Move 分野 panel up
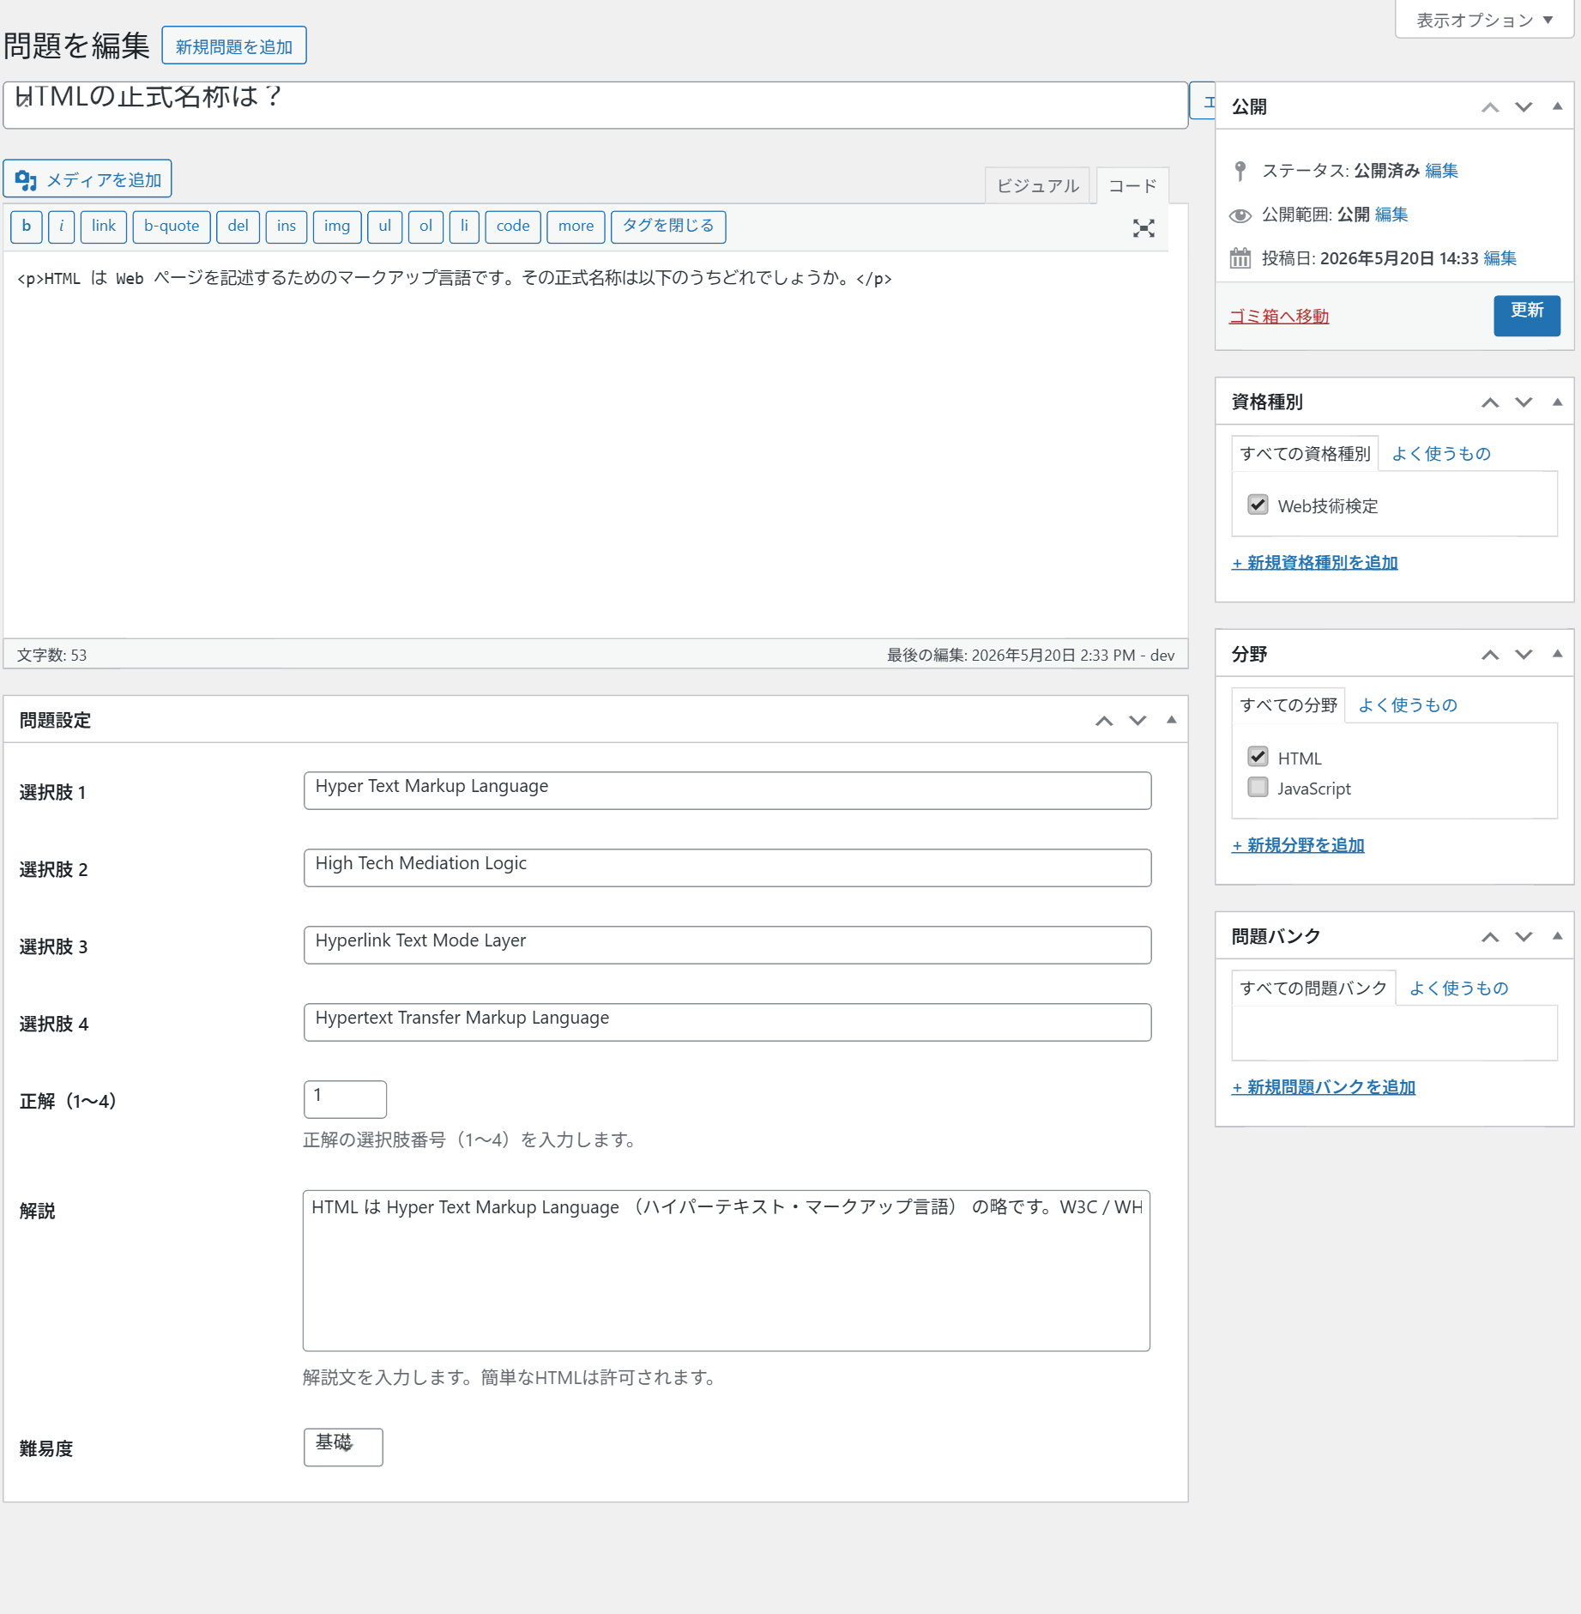Image resolution: width=1581 pixels, height=1614 pixels. click(1490, 655)
